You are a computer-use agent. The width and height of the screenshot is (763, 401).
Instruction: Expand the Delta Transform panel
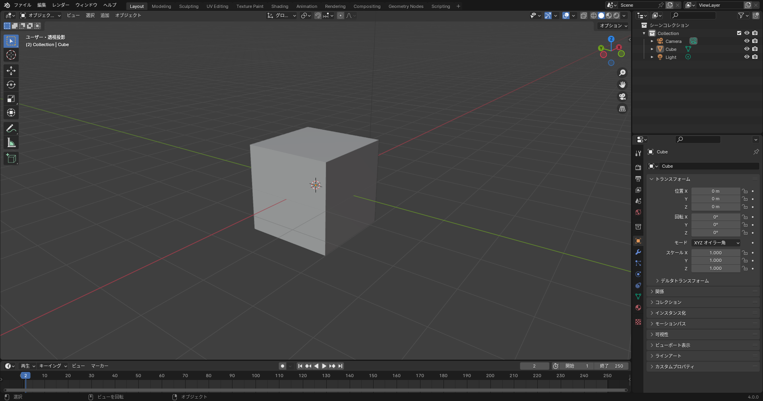pyautogui.click(x=684, y=281)
